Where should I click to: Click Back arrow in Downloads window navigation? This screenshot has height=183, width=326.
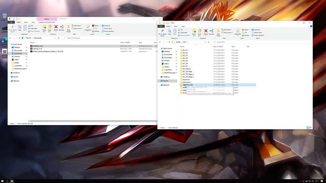click(x=10, y=38)
